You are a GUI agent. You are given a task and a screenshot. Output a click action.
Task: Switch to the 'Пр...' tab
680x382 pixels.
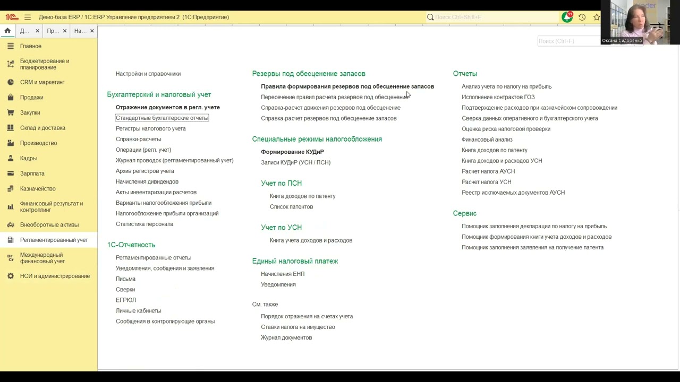pos(53,31)
